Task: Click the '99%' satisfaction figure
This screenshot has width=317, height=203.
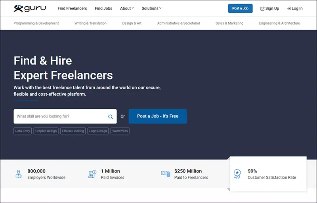Action: [x=252, y=171]
